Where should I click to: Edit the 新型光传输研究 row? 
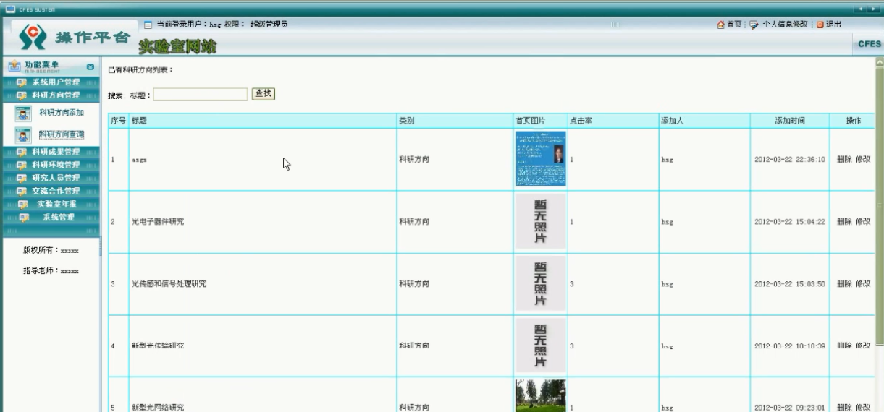tap(863, 346)
